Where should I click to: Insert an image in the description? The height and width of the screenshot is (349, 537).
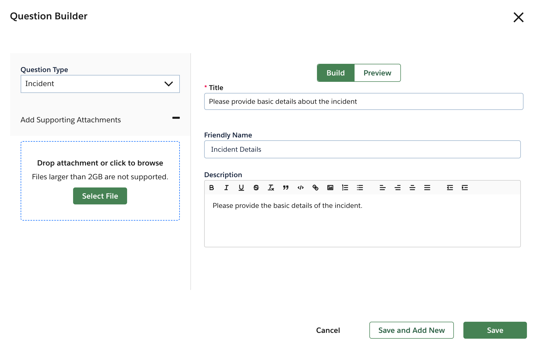click(x=330, y=188)
